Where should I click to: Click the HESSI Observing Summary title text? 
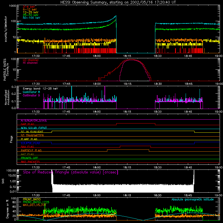[118, 3]
